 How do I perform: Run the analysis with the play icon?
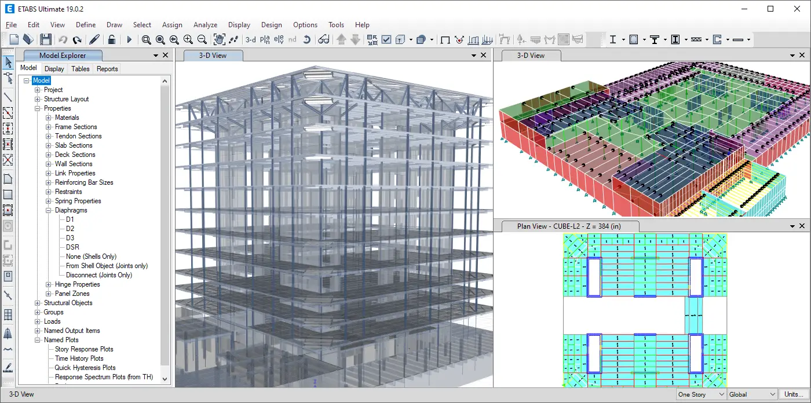pyautogui.click(x=129, y=39)
